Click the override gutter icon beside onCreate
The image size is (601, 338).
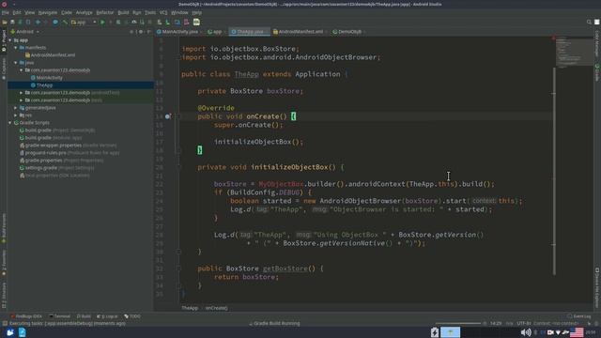click(x=167, y=116)
